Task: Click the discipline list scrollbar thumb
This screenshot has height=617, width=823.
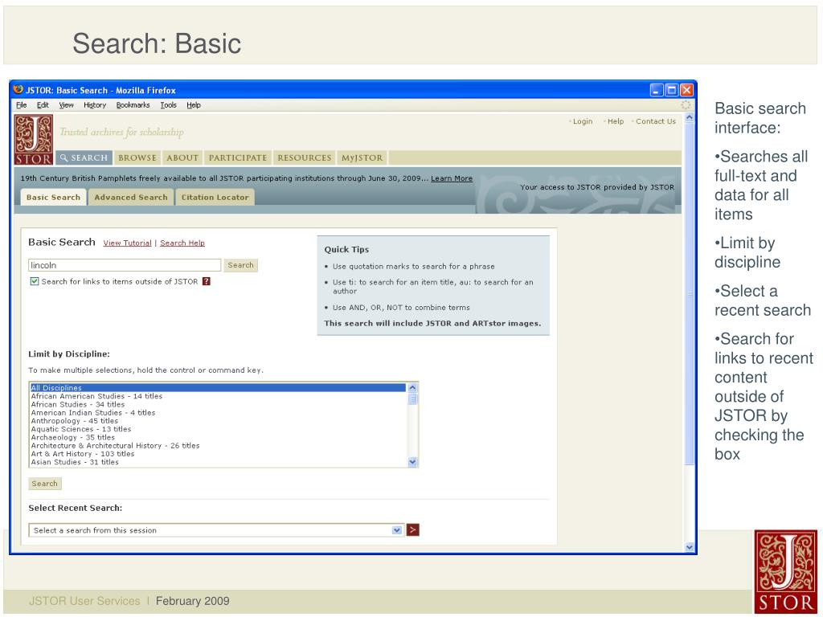Action: (x=412, y=399)
